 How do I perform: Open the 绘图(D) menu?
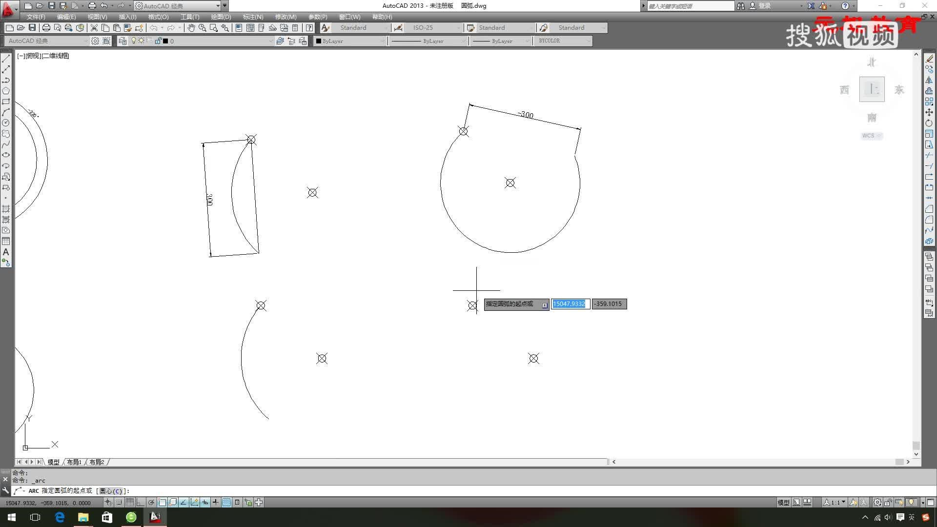click(221, 17)
